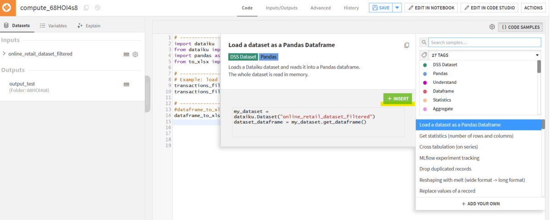
Task: Select 'Load a dataset as a Pandas Dataframe' sample
Action: (478, 124)
